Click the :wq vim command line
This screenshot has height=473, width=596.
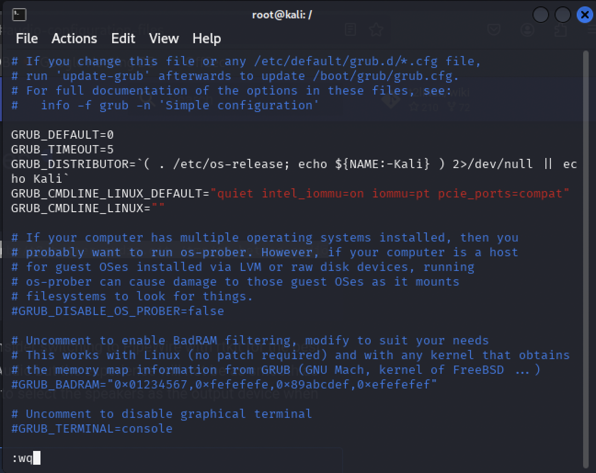23,458
